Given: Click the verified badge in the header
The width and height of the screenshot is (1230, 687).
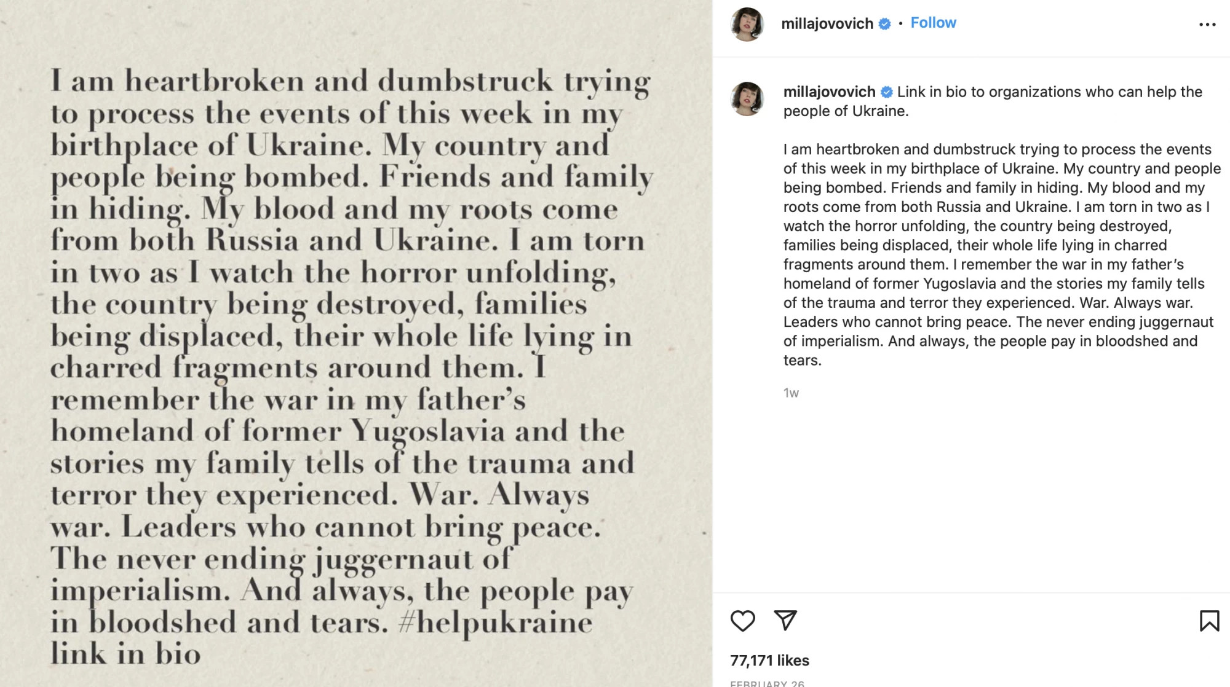Looking at the screenshot, I should pos(884,24).
